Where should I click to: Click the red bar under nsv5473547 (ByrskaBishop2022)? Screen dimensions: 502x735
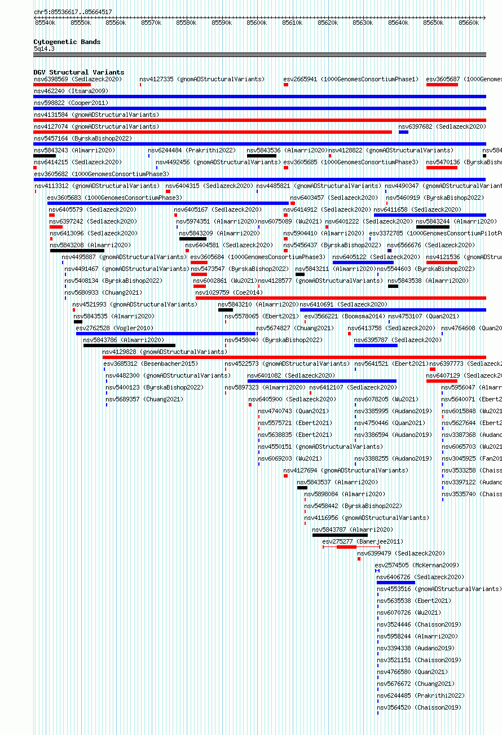199,274
